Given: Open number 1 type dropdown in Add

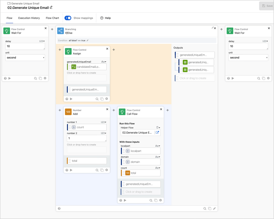Looking at the screenshot, I should pyautogui.click(x=103, y=122).
